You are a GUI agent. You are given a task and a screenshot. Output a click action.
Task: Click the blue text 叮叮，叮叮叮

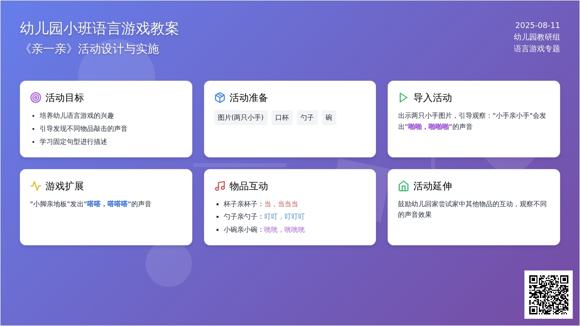(x=284, y=216)
